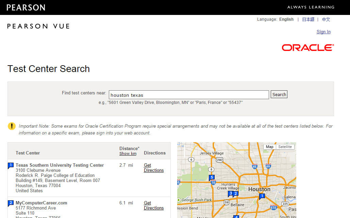Switch language to Chinese (中文)

(x=326, y=19)
